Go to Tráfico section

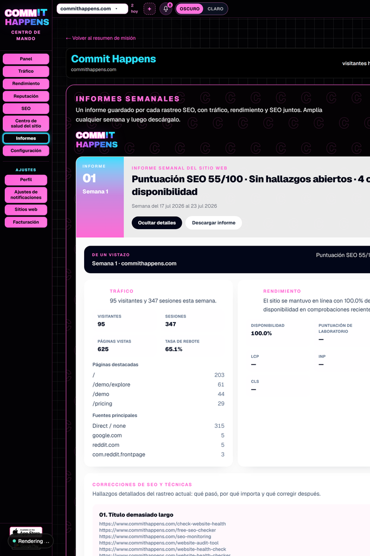pos(26,71)
